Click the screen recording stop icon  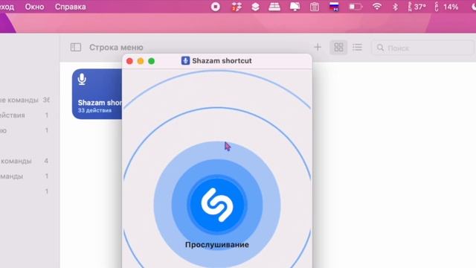216,7
